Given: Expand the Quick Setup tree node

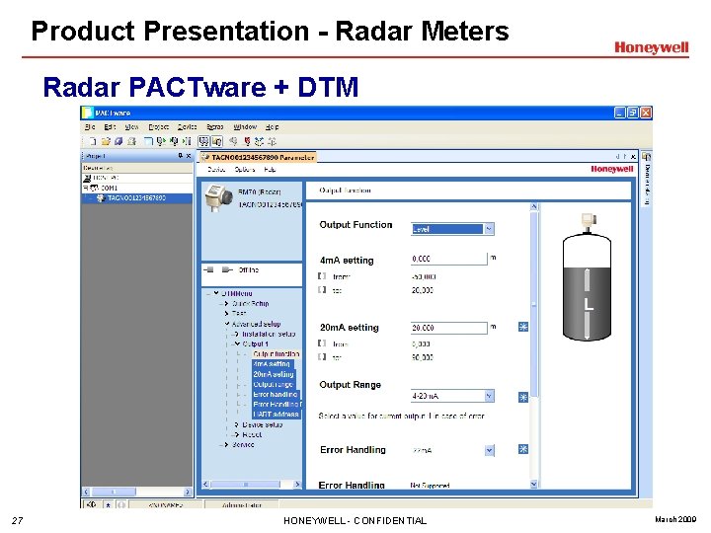Looking at the screenshot, I should tap(226, 303).
